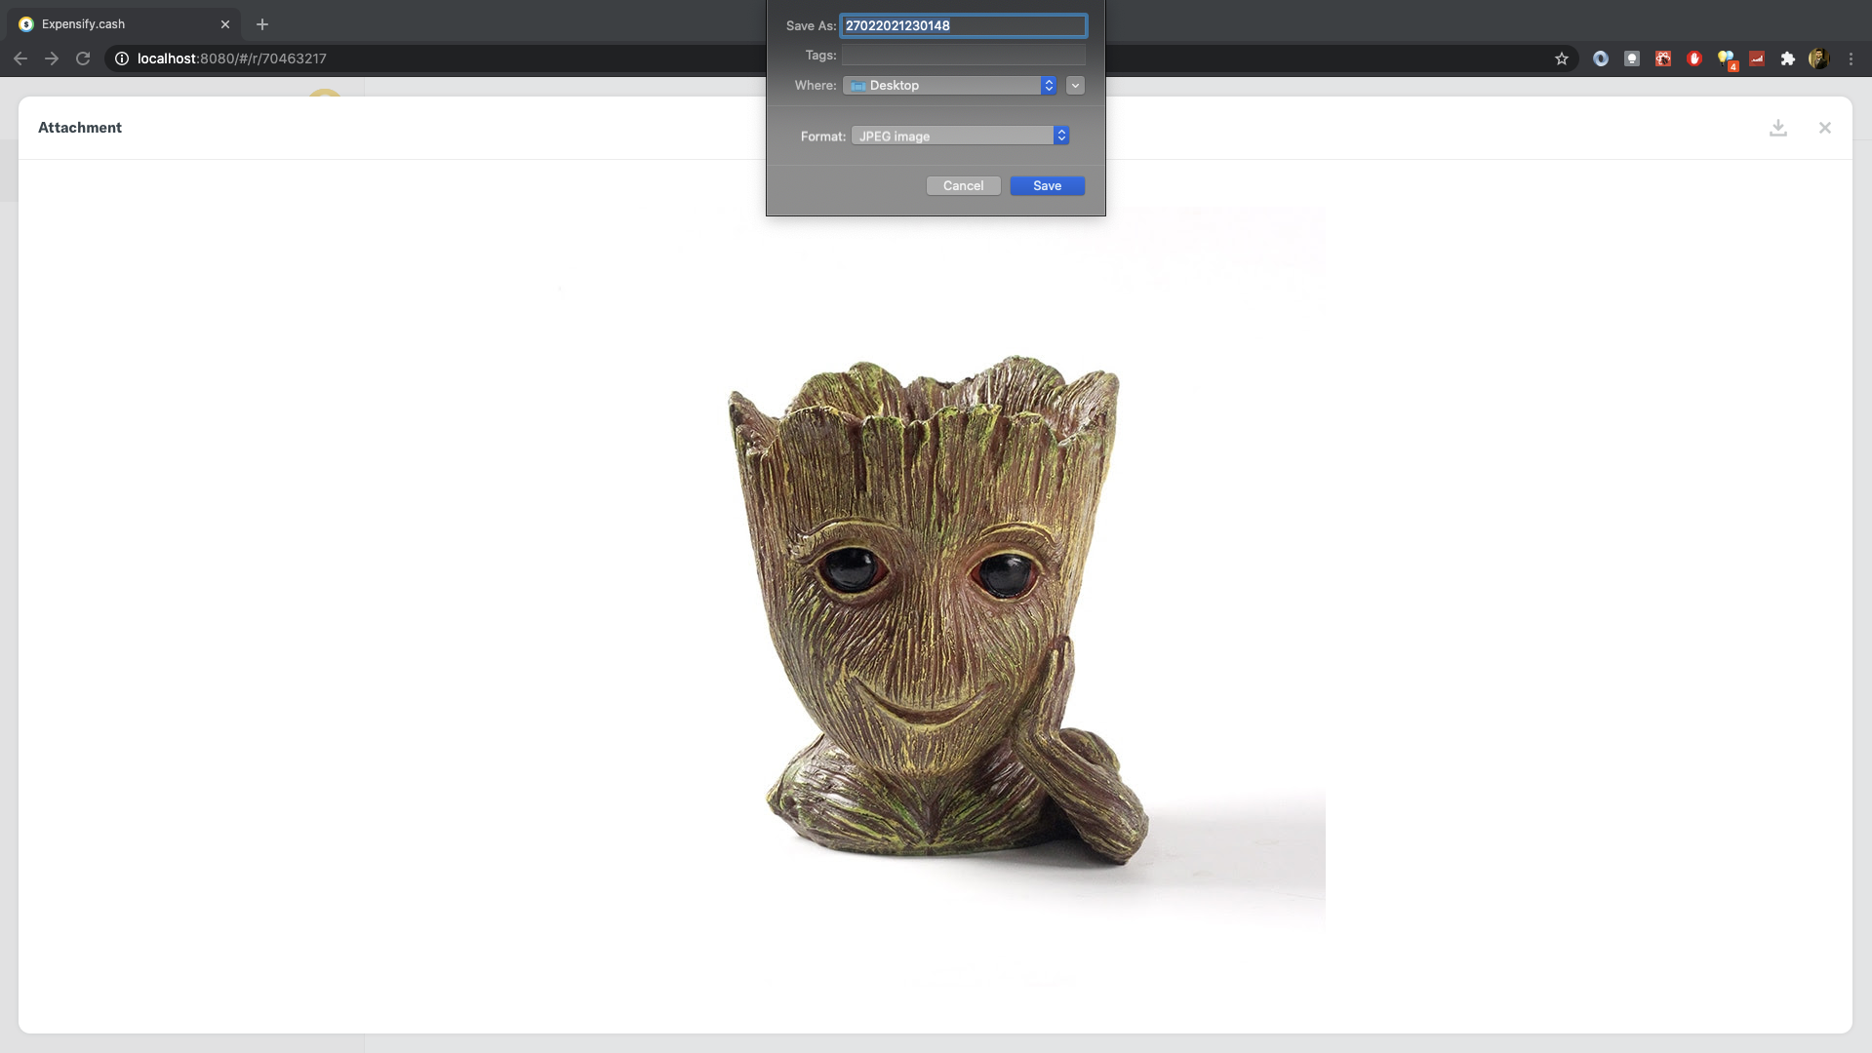Reload the page
The image size is (1872, 1053).
(83, 58)
